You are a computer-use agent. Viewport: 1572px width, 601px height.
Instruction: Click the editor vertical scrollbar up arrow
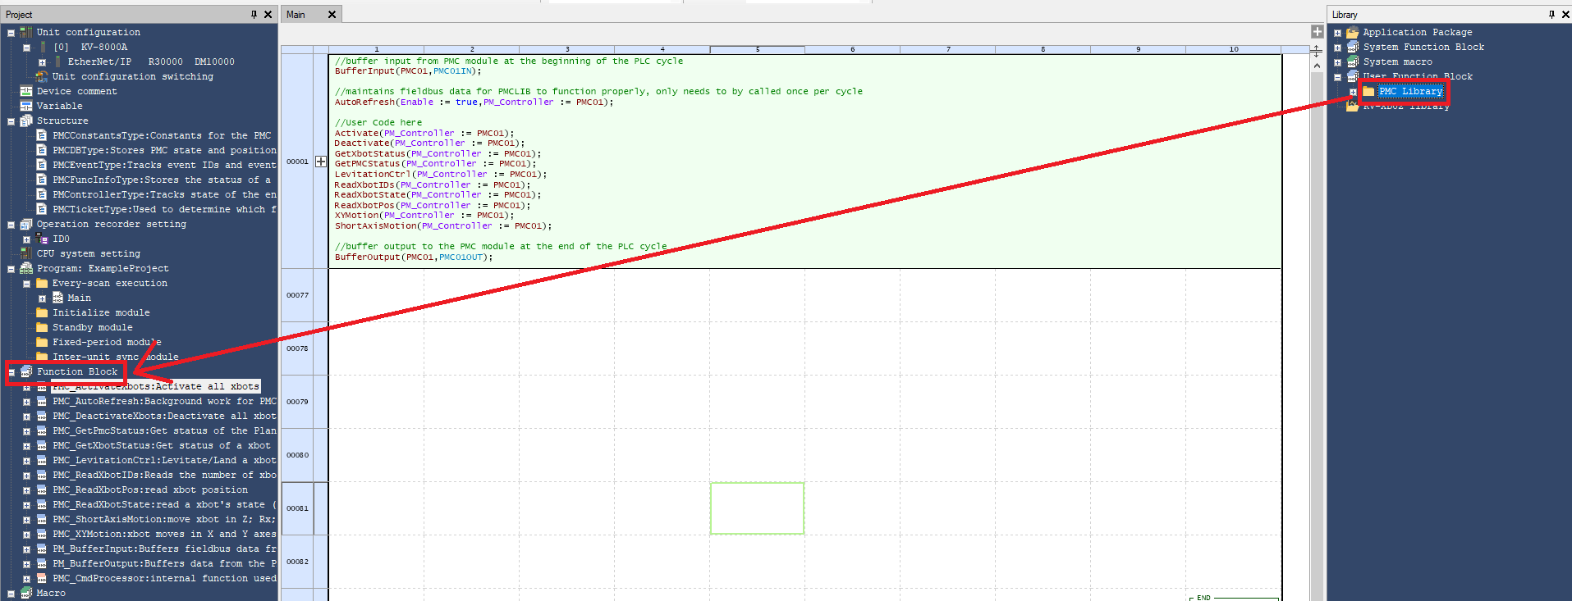coord(1317,66)
